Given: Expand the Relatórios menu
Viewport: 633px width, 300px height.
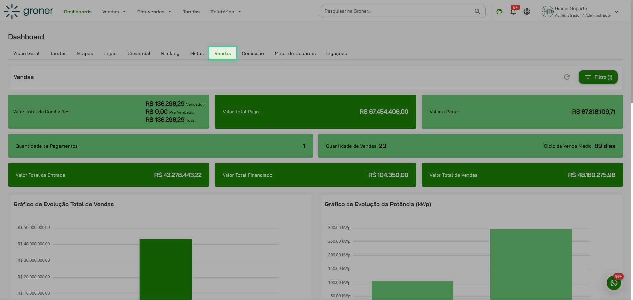Looking at the screenshot, I should coord(226,12).
